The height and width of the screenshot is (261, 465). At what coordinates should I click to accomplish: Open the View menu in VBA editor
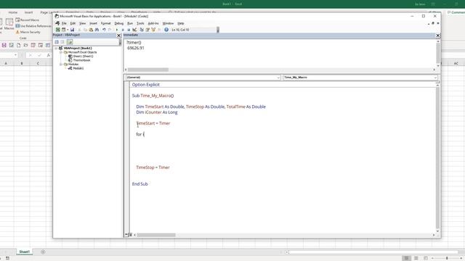(x=82, y=23)
